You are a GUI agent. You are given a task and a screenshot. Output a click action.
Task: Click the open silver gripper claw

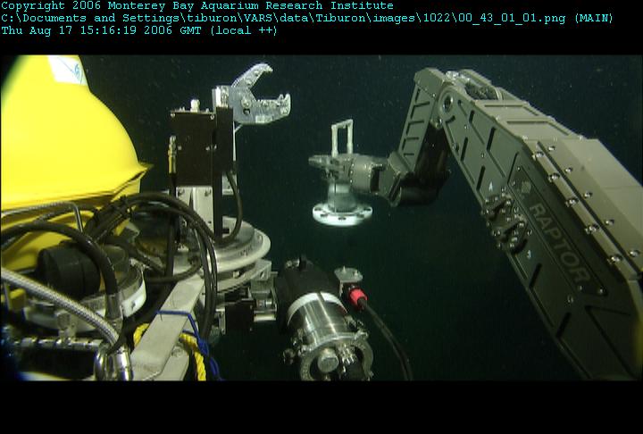click(256, 96)
